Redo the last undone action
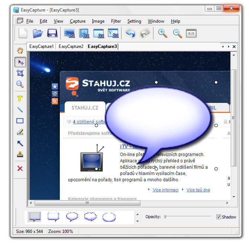The height and width of the screenshot is (243, 249). pyautogui.click(x=145, y=33)
